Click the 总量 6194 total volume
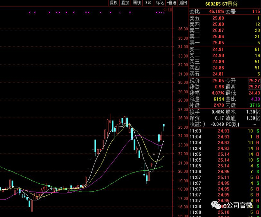The image size is (261, 217). 219,99
